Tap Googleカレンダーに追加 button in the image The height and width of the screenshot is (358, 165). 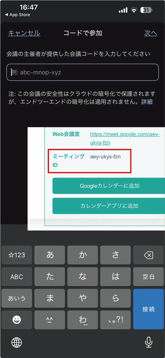[x=109, y=186]
